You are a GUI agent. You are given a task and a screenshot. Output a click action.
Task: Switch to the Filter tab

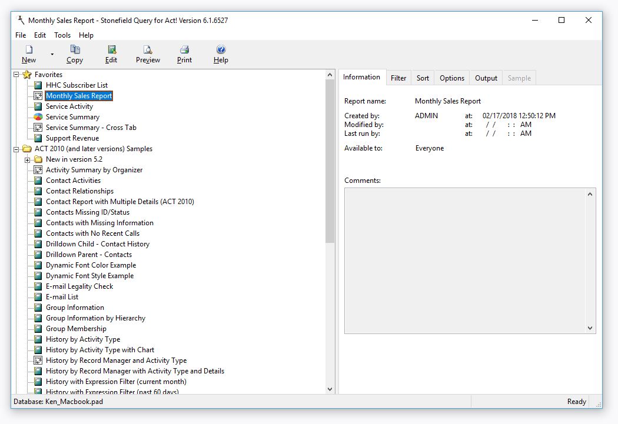tap(398, 78)
